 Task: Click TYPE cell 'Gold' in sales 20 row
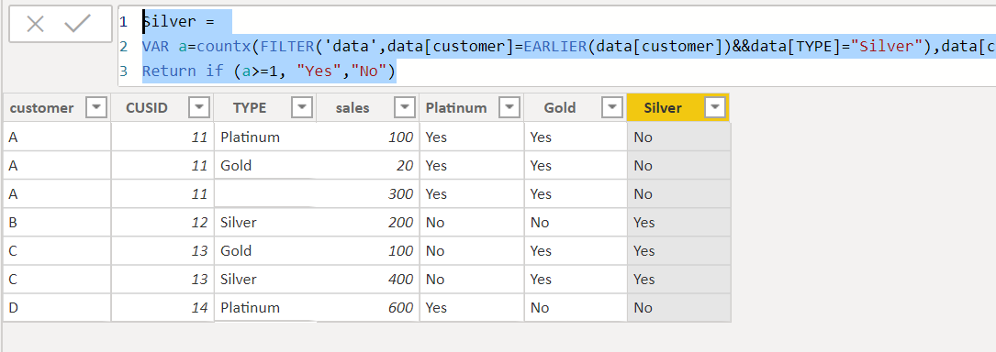(x=265, y=166)
